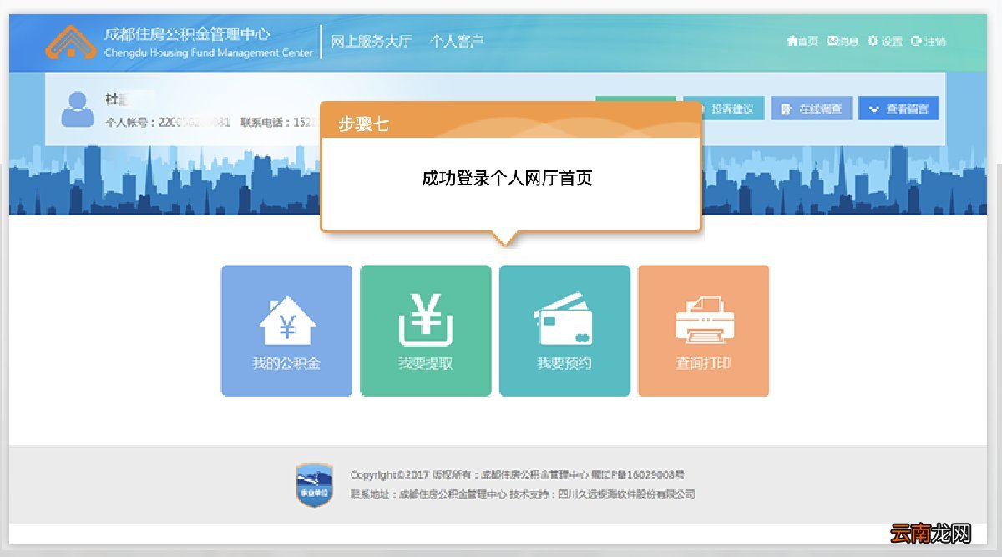Click the footer 事业单位 certification badge
The width and height of the screenshot is (1002, 557).
click(x=315, y=481)
